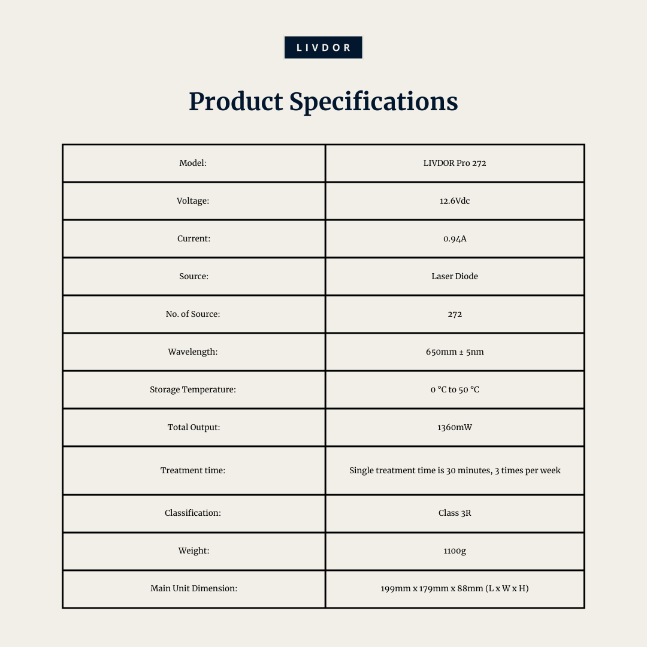Select the Source label cell

tap(193, 276)
